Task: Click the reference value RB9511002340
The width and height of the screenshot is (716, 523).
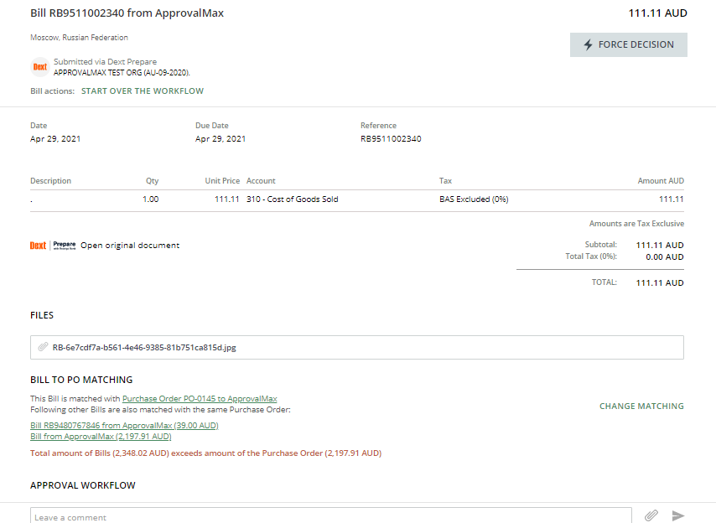Action: coord(391,139)
